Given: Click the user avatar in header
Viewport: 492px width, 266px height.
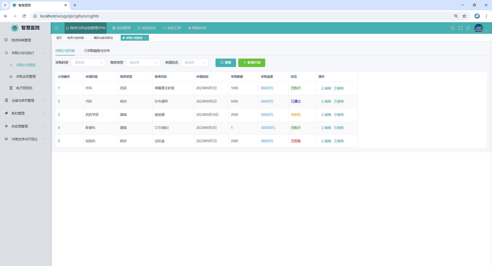Looking at the screenshot, I should (478, 28).
